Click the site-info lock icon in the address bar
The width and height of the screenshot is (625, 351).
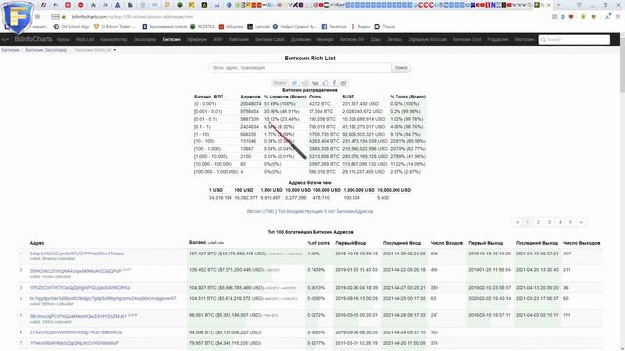64,17
